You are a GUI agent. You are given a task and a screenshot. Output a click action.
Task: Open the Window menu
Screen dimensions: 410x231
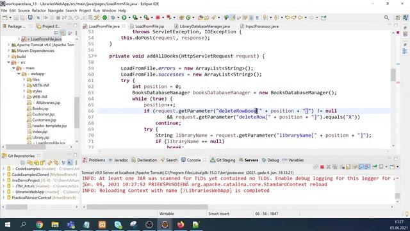click(109, 10)
